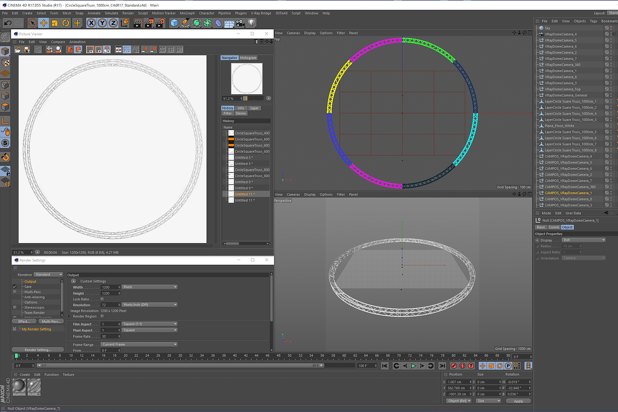Open the Pixels unit dropdown for Width
The width and height of the screenshot is (618, 412).
150,287
